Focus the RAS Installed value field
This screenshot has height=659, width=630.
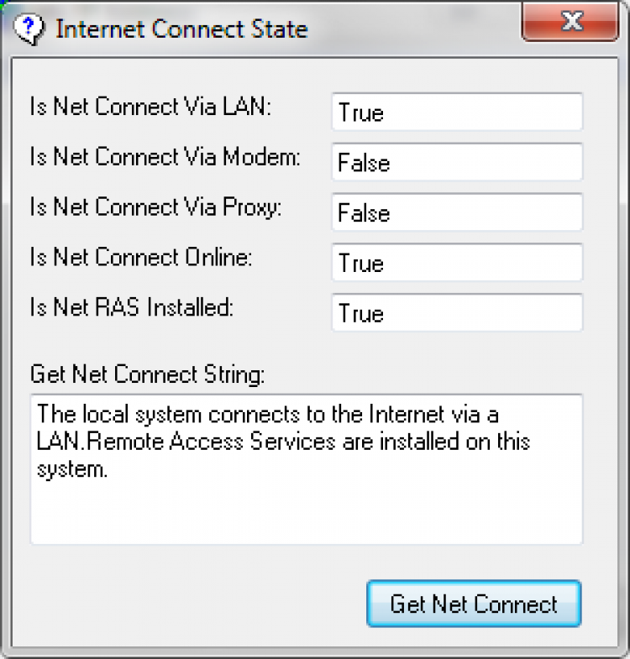coord(456,313)
